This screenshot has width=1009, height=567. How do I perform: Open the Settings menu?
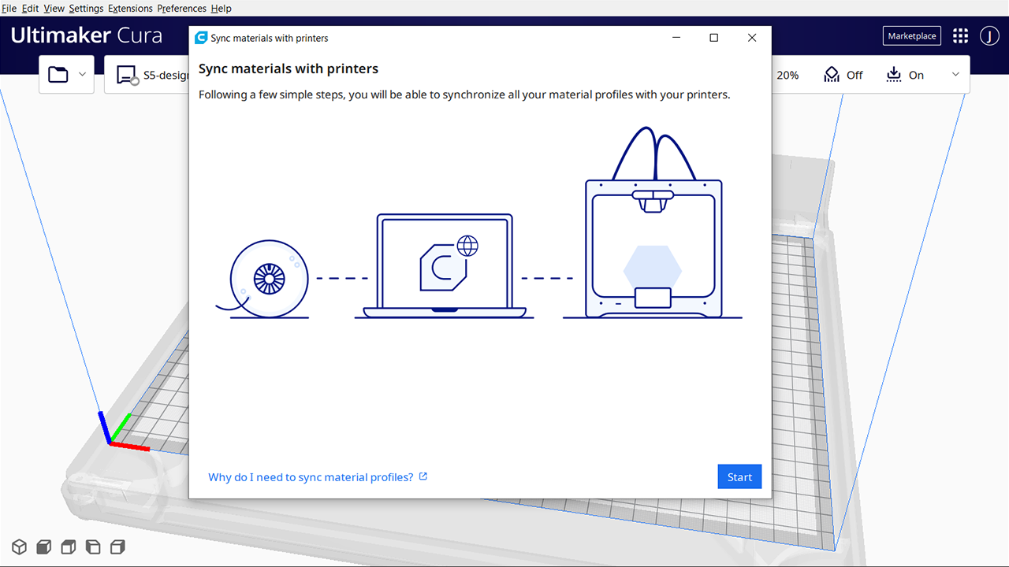(x=87, y=9)
